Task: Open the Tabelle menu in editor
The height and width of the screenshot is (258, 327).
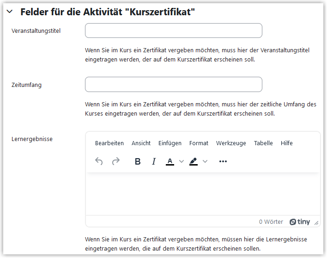Action: point(263,143)
